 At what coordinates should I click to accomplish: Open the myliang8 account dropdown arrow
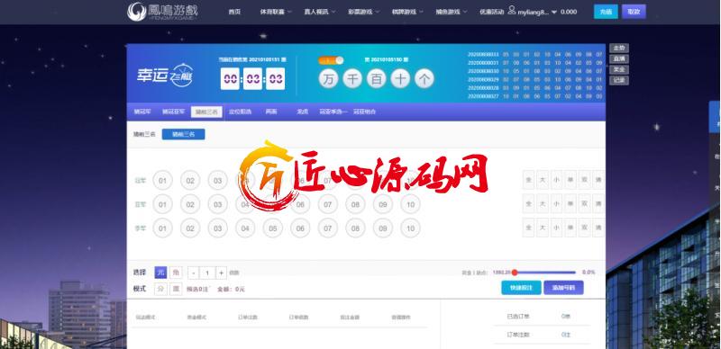(554, 13)
